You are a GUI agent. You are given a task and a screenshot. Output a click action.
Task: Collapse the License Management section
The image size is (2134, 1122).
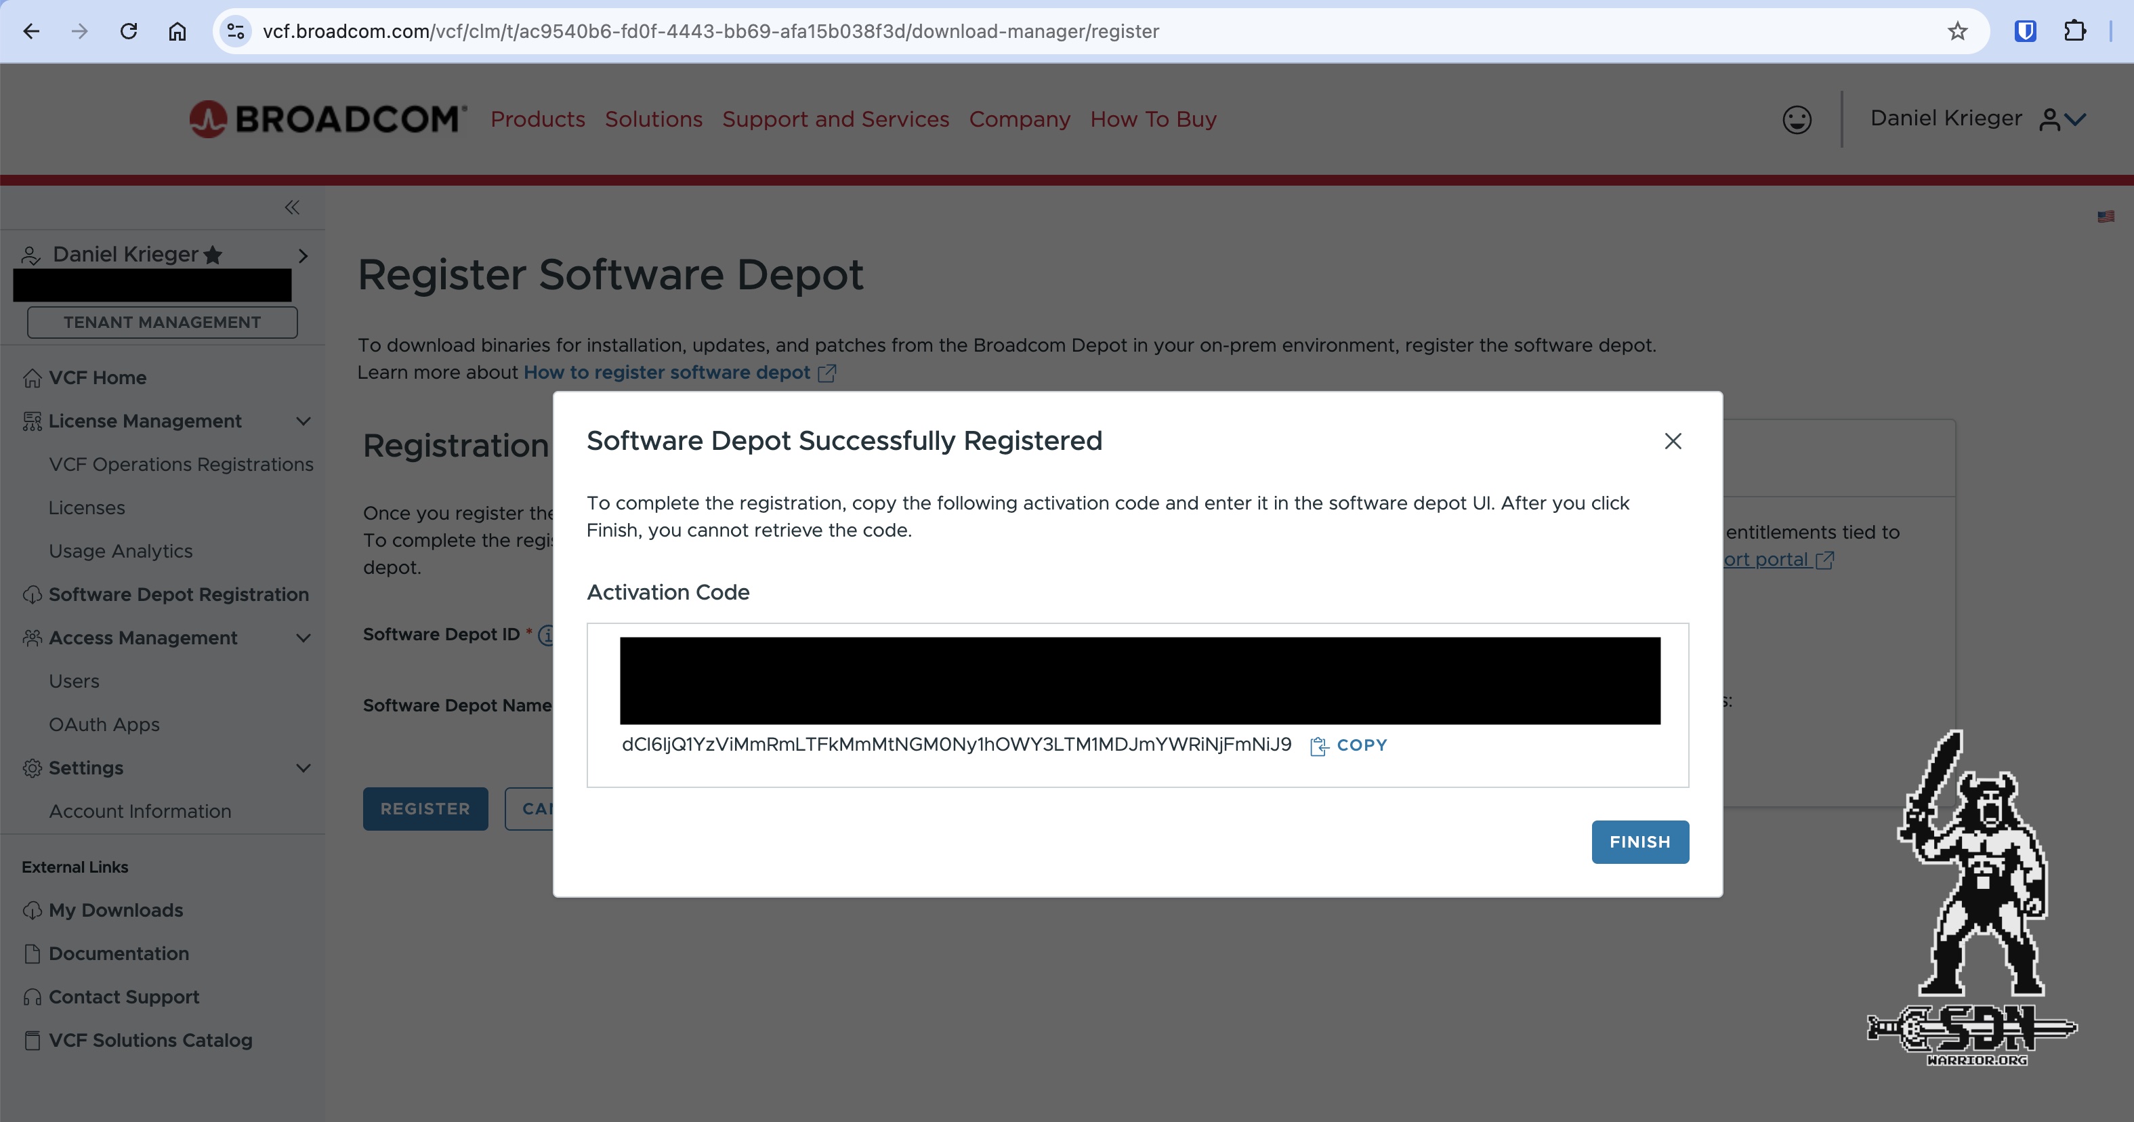[x=304, y=421]
